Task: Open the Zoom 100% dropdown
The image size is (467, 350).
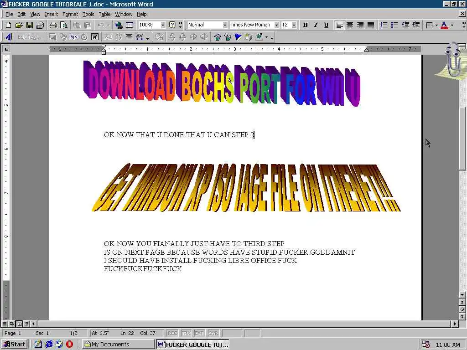Action: click(163, 25)
